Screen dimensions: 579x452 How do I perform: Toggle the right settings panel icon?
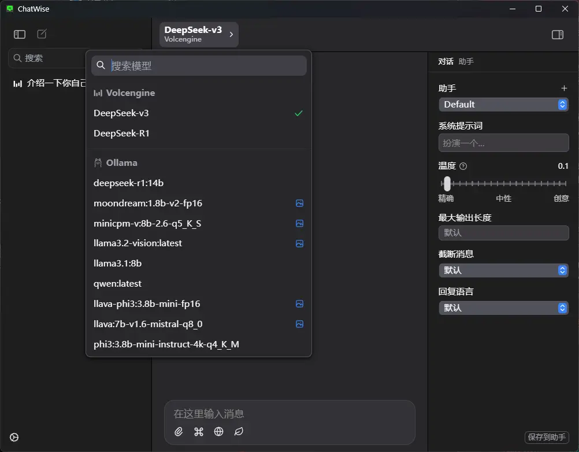(557, 35)
